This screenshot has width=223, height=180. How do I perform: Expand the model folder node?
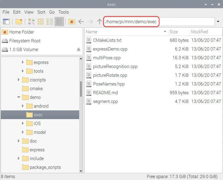click(23, 132)
